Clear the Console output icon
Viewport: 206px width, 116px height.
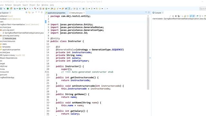(182, 16)
